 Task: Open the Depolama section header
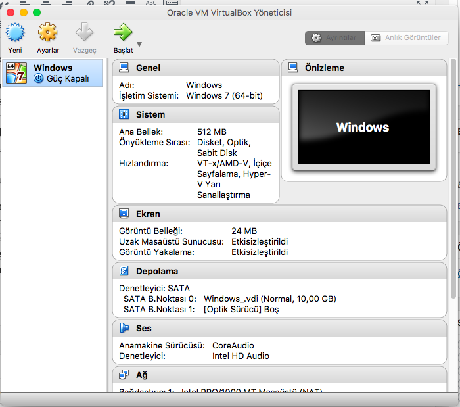(x=279, y=271)
